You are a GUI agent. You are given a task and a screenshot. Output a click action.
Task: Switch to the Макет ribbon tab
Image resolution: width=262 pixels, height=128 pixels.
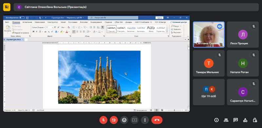63,22
